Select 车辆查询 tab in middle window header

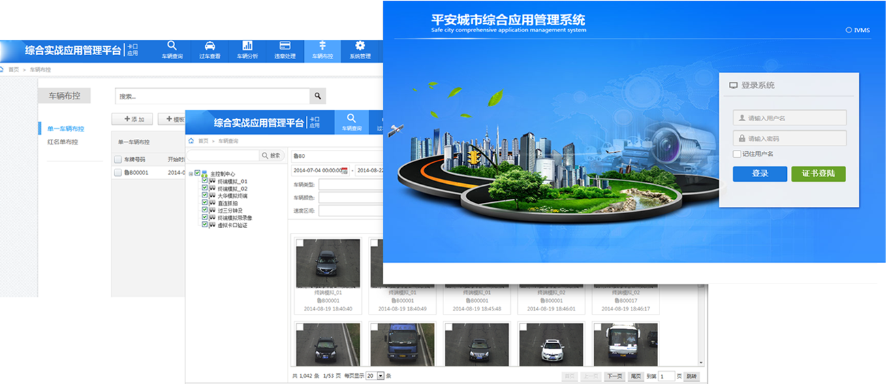coord(352,123)
